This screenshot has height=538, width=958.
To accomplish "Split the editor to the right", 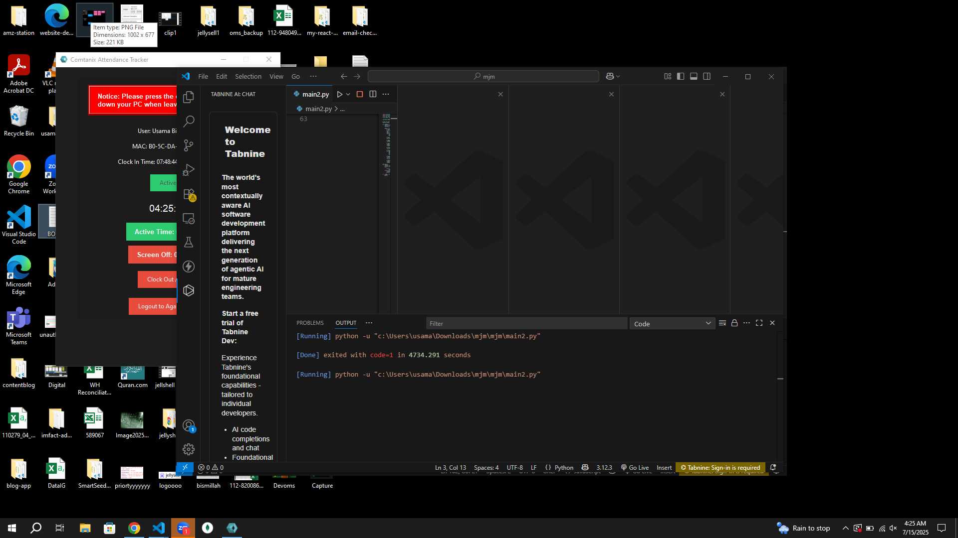I will (373, 94).
